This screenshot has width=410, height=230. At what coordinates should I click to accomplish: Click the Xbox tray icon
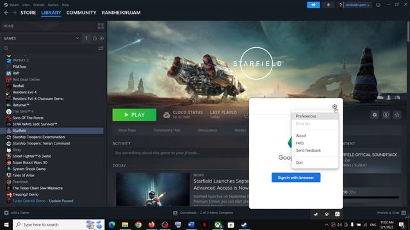tap(327, 214)
